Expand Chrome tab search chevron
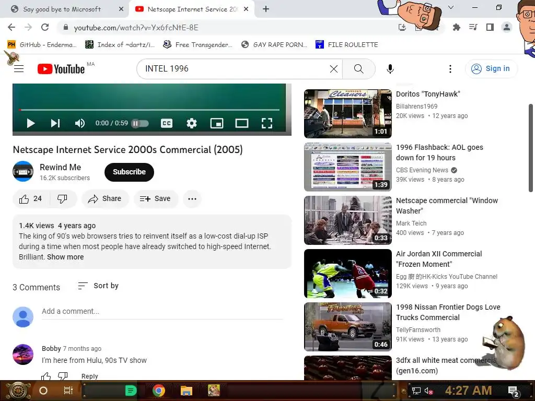The width and height of the screenshot is (535, 401). tap(451, 7)
